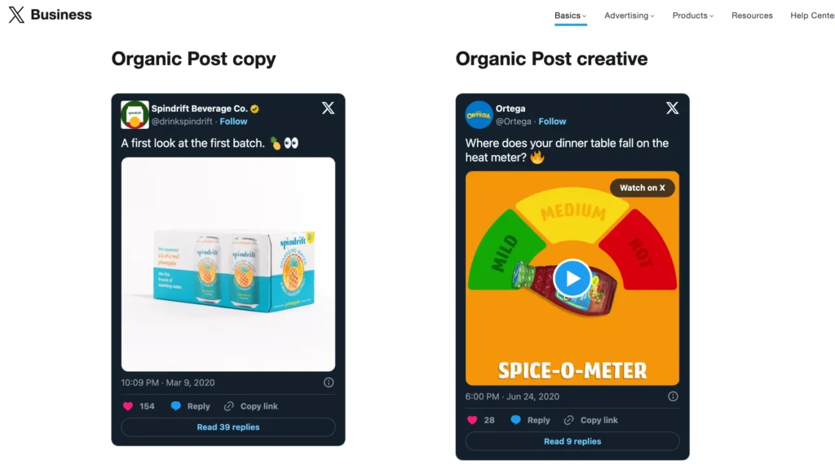
Task: Follow @drinkspindrift account
Action: [x=233, y=122]
